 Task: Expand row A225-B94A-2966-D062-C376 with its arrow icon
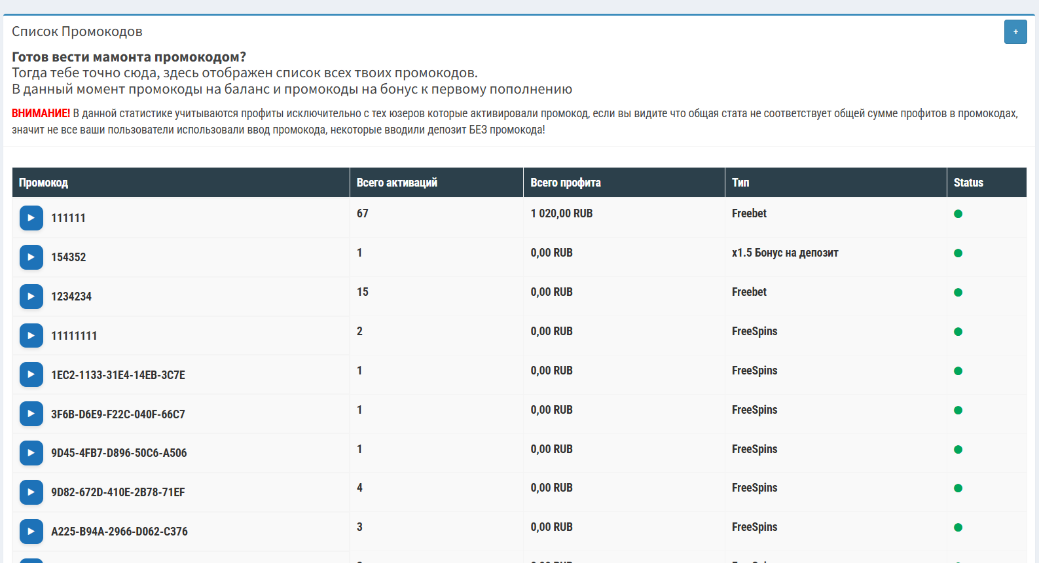31,532
